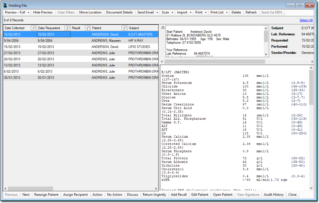
Task: Collapse the patient header panel with the double chevron
Action: (x=163, y=28)
